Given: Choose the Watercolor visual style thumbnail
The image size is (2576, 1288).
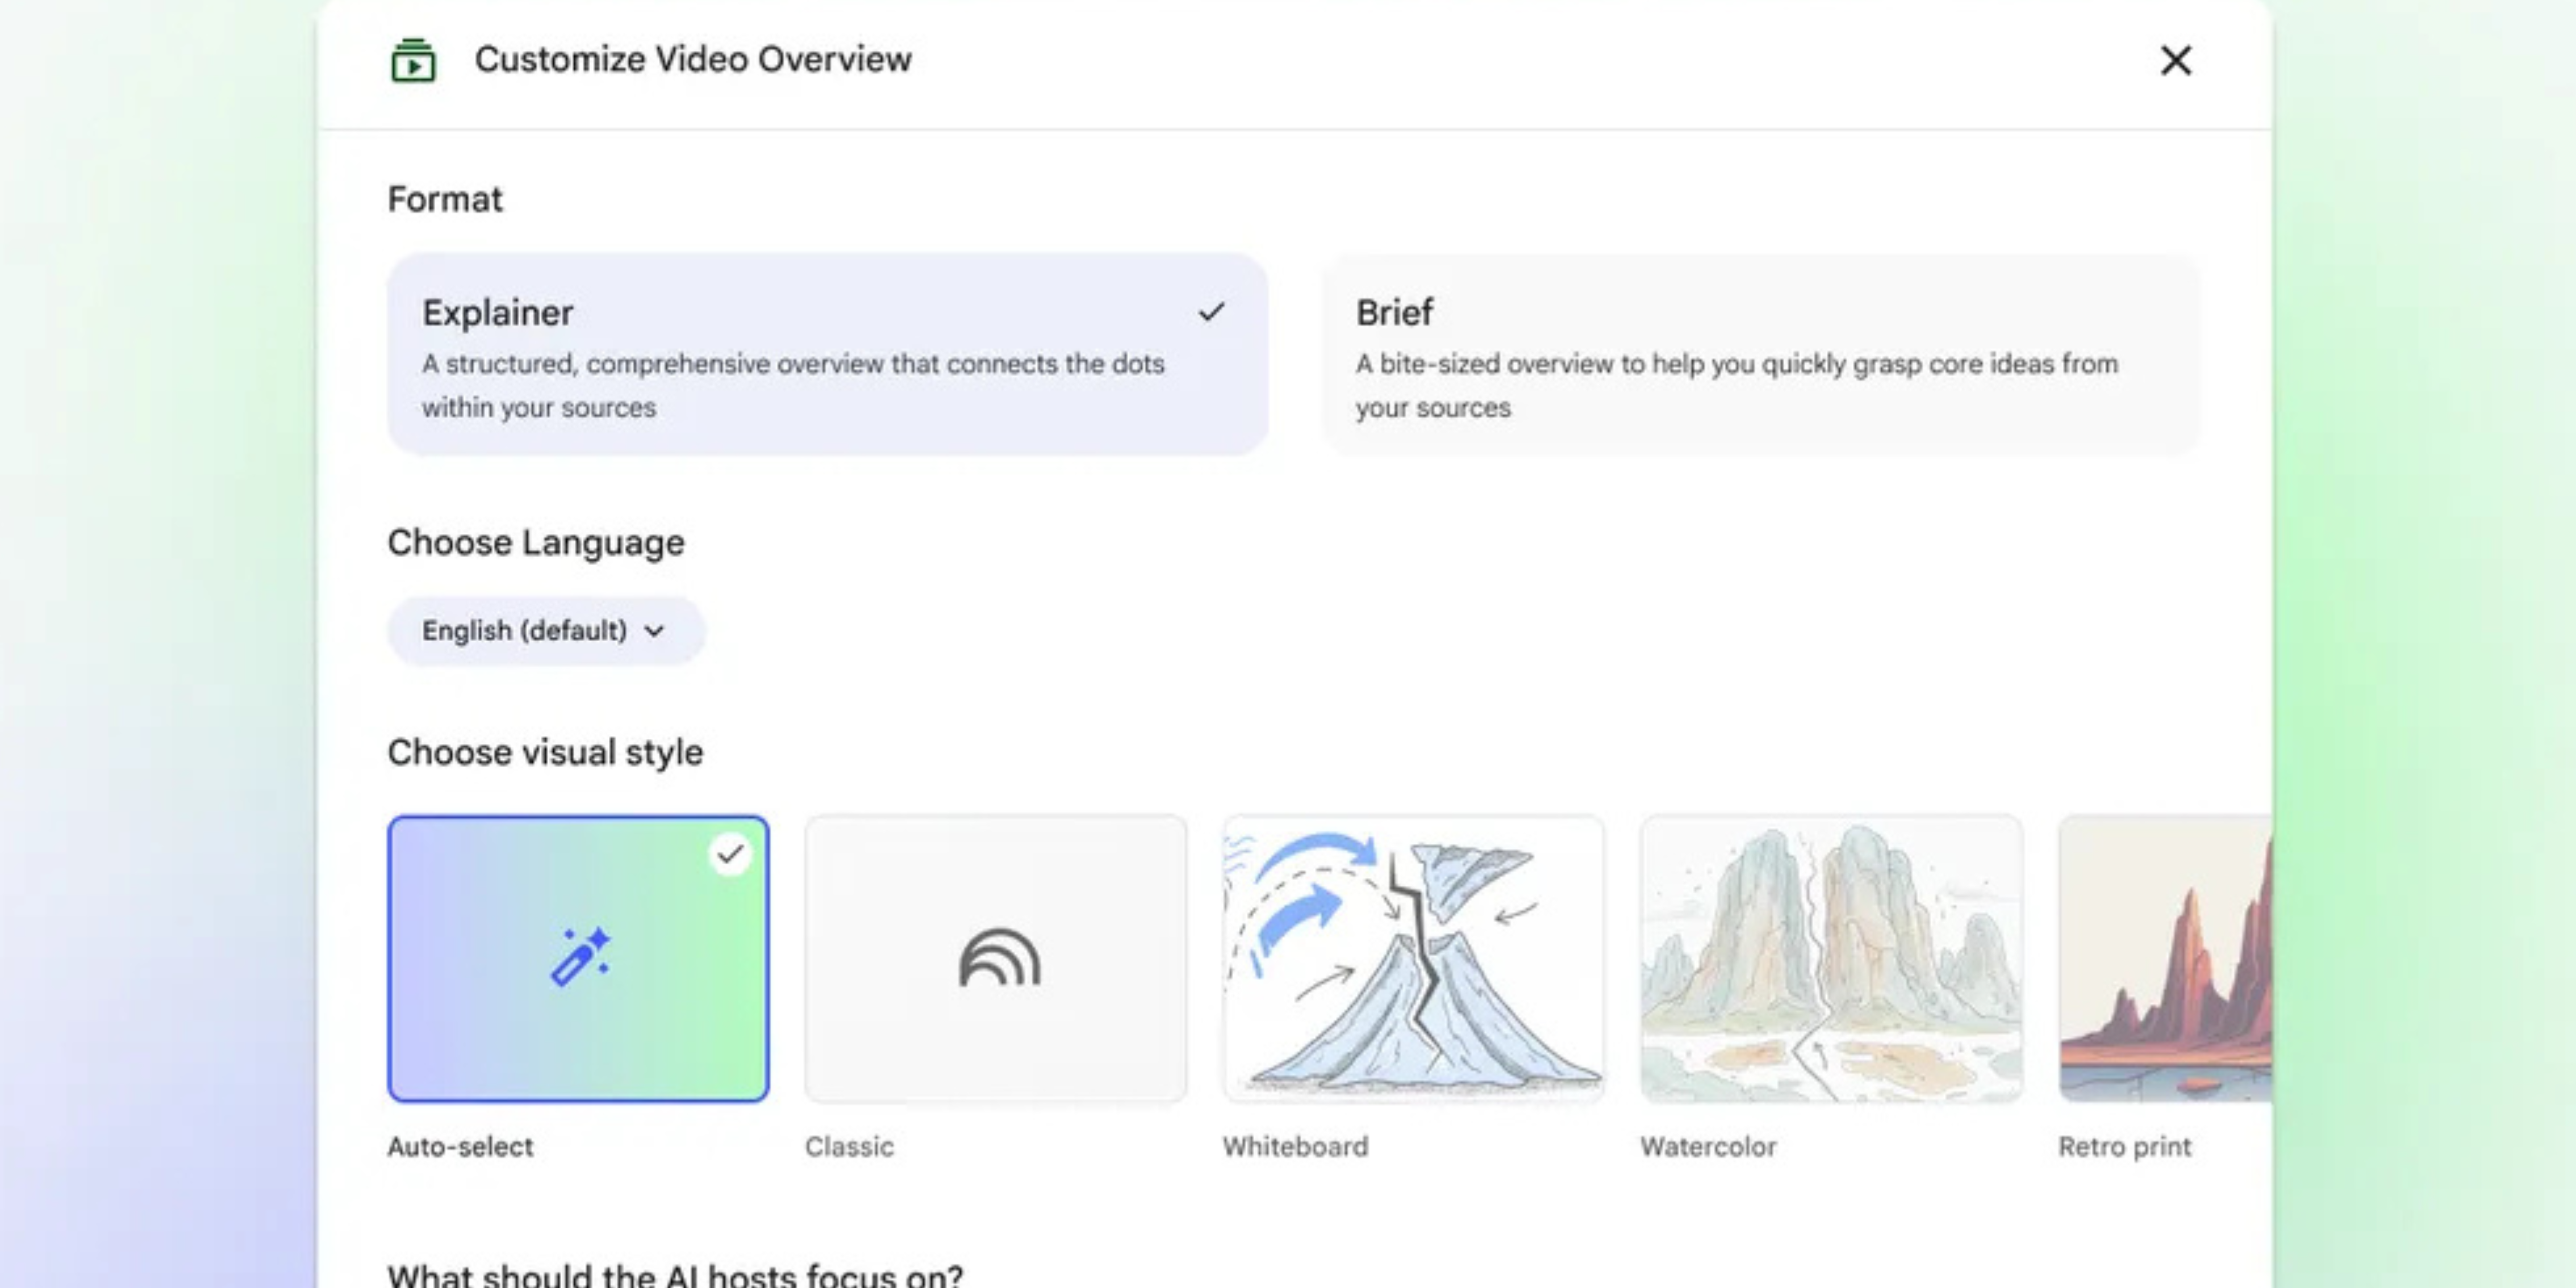Looking at the screenshot, I should (x=1830, y=958).
